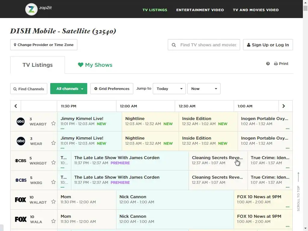The image size is (308, 231).
Task: Click the CBS logo for WKRGDT
Action: click(21, 161)
